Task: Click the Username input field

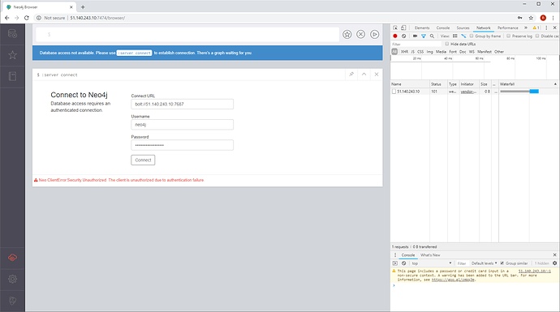Action: pos(182,125)
